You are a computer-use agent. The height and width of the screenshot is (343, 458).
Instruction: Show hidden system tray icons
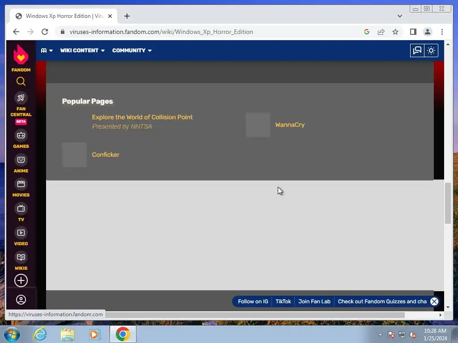(380, 335)
